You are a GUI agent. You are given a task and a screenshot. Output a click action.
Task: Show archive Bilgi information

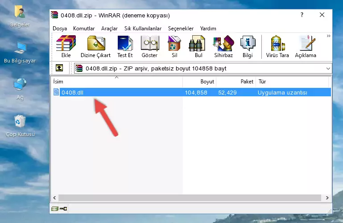(248, 46)
